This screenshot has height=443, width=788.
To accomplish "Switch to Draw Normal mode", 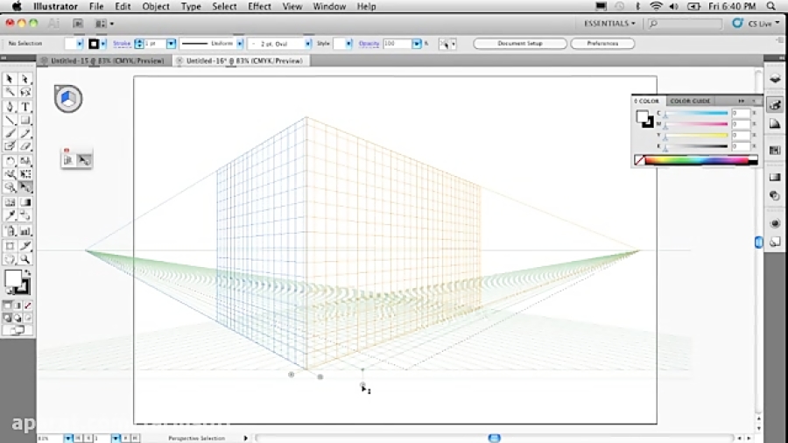I will [x=8, y=318].
